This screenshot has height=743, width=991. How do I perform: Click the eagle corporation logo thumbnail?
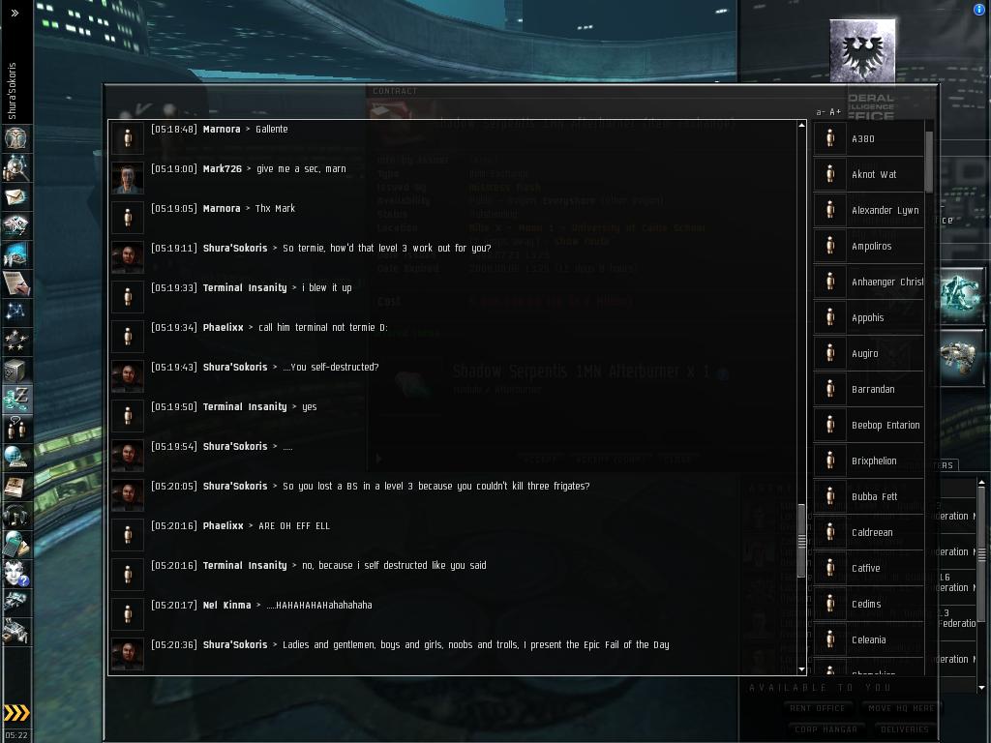862,50
